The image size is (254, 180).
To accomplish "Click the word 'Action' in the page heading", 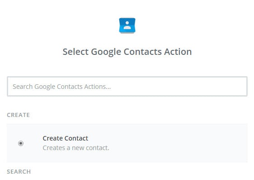I will [178, 52].
